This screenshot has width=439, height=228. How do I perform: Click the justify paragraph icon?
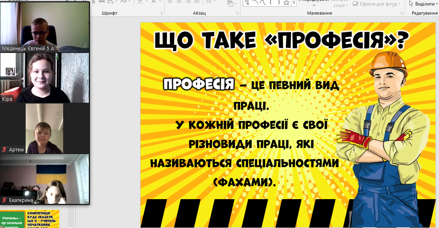(x=197, y=2)
